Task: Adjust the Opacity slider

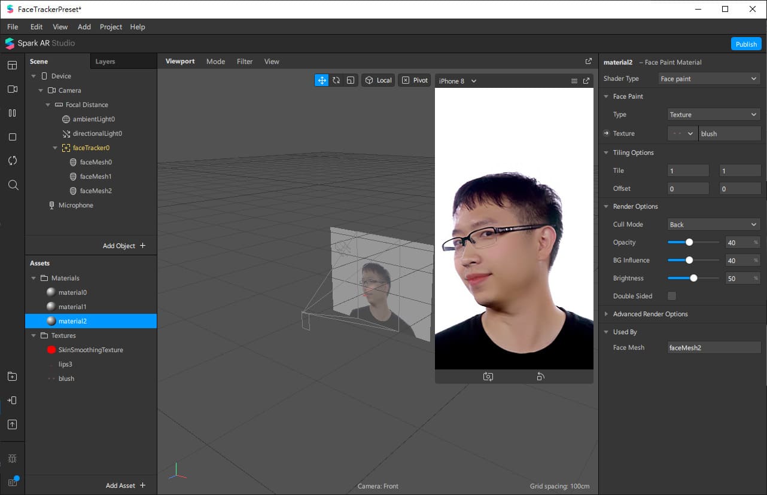Action: (x=689, y=243)
